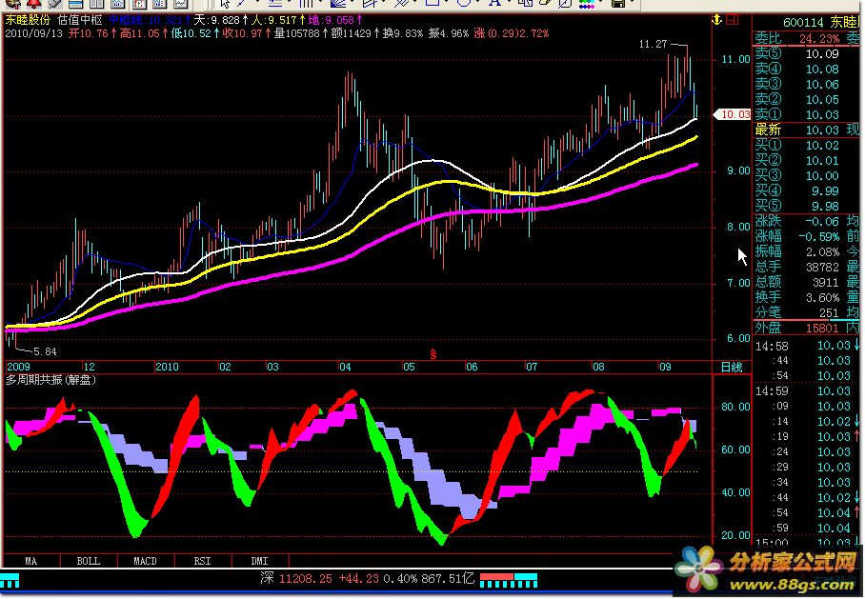Click the 5.84 low price marker
Image resolution: width=865 pixels, height=599 pixels.
tap(45, 351)
